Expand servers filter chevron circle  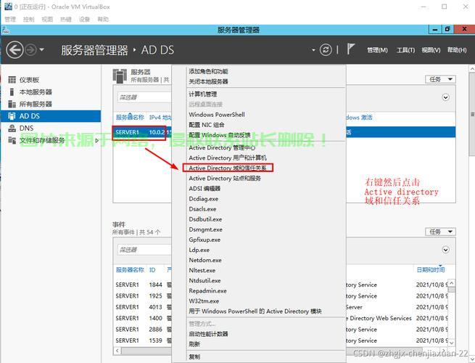click(445, 97)
